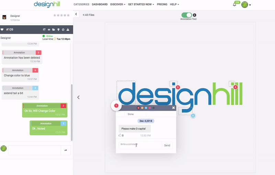Image resolution: width=275 pixels, height=175 pixels.
Task: Go to previous design with the left arrow
Action: 78,97
